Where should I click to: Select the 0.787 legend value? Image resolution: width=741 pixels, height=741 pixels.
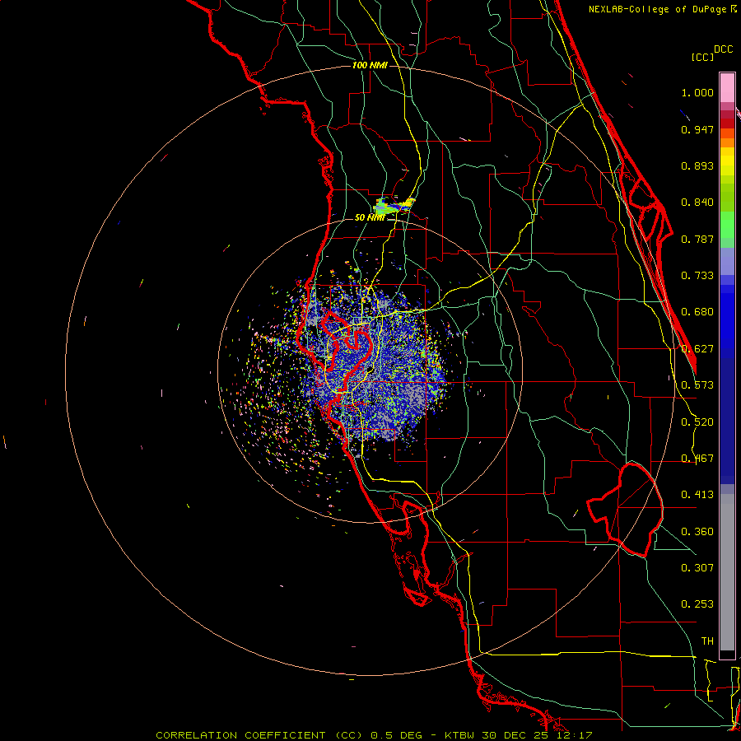(x=697, y=239)
